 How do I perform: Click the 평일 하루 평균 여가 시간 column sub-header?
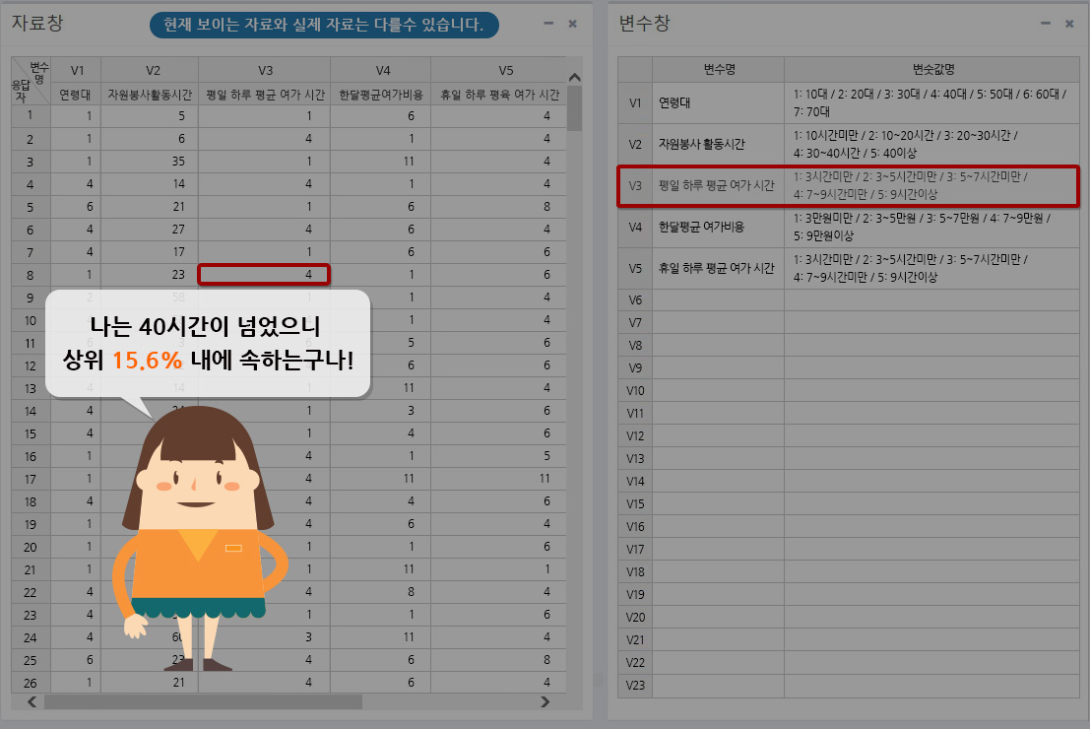[x=265, y=95]
